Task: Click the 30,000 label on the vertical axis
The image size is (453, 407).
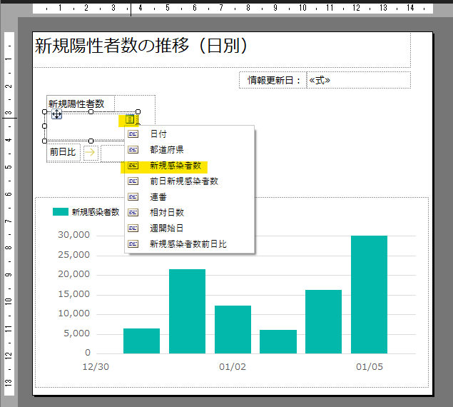Action: coord(74,236)
